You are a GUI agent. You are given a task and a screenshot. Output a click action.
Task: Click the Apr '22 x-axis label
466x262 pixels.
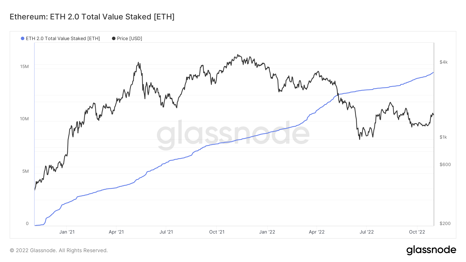click(317, 232)
